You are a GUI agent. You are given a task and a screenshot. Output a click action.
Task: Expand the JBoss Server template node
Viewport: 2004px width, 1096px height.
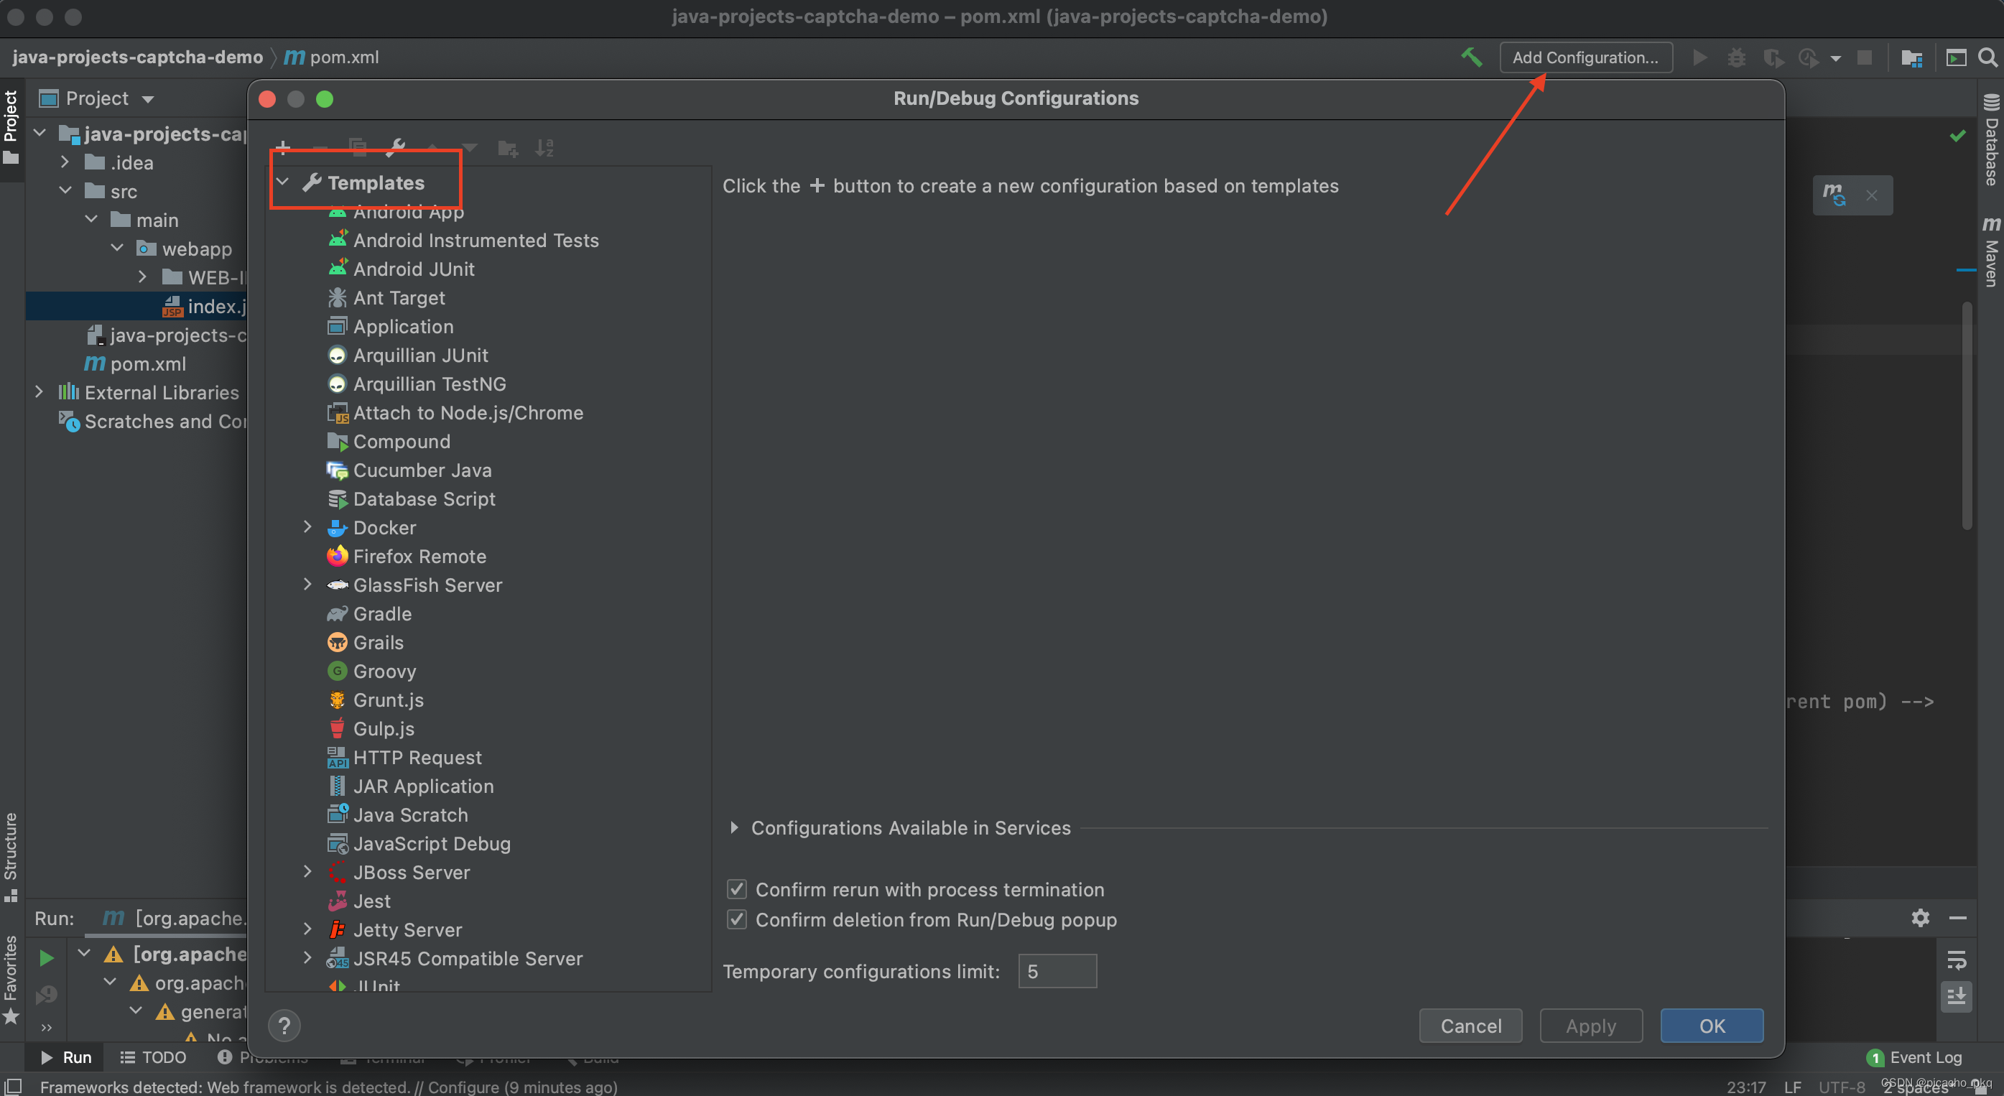(307, 871)
